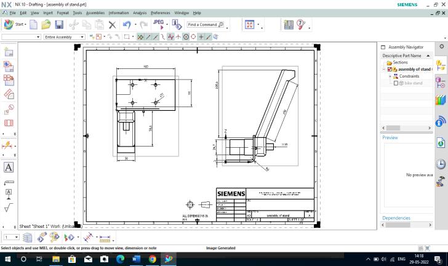Click the Projected View icon
This screenshot has width=448, height=266.
(x=9, y=94)
